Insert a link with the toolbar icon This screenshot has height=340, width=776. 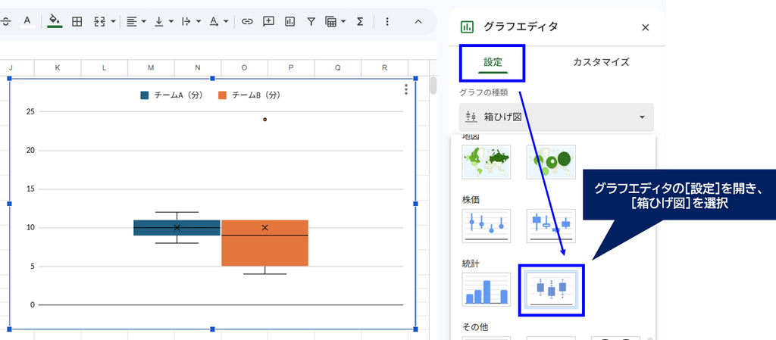tap(247, 21)
